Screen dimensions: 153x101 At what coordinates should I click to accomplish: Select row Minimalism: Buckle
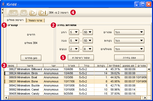tap(76, 85)
